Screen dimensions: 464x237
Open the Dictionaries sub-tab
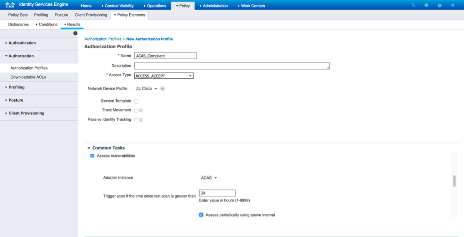18,24
